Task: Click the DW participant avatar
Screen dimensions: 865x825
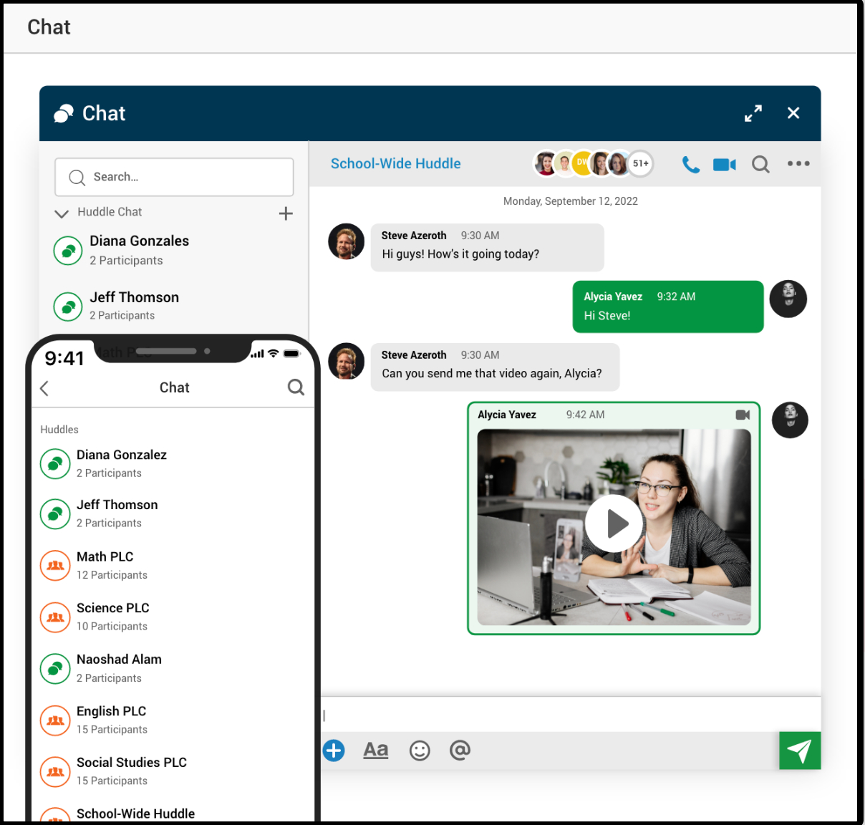Action: 582,163
